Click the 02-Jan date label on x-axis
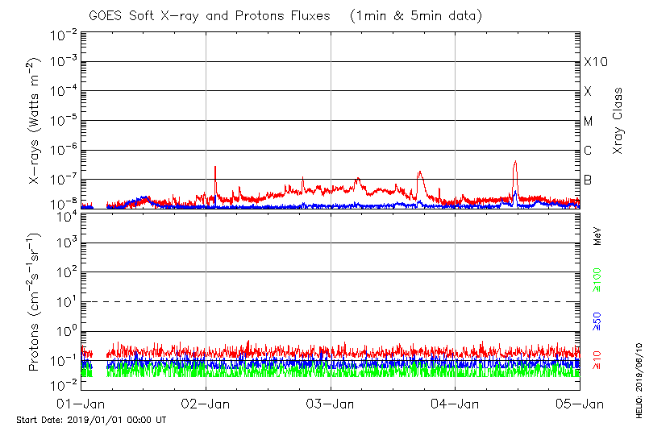 click(x=206, y=403)
